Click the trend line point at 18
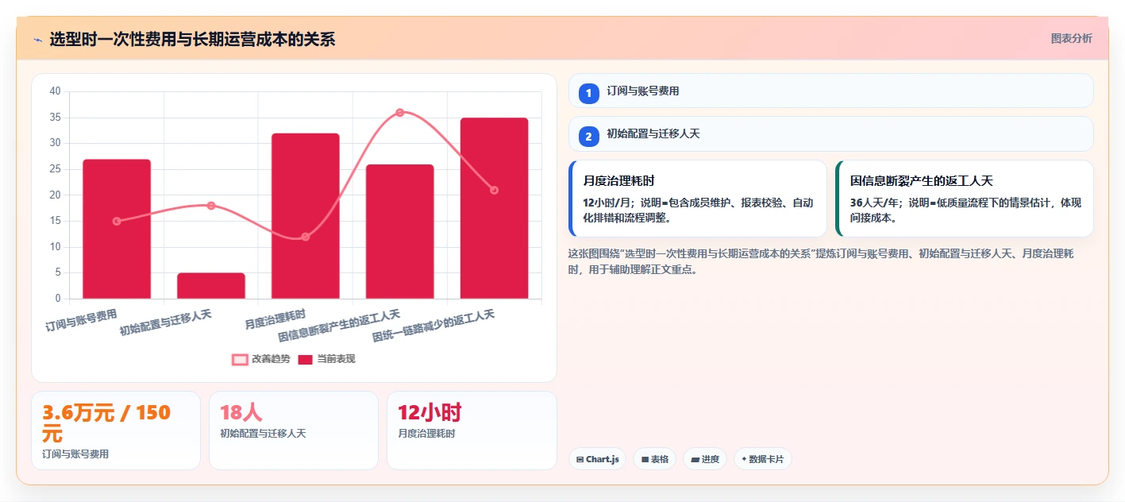Image resolution: width=1125 pixels, height=502 pixels. tap(211, 206)
